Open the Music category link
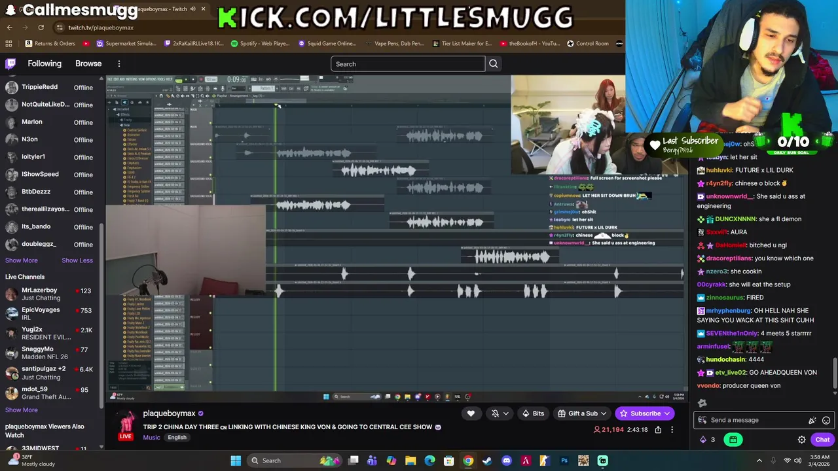 click(x=151, y=438)
